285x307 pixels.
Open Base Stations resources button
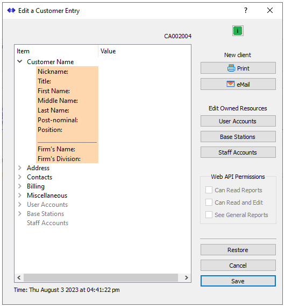pyautogui.click(x=238, y=137)
